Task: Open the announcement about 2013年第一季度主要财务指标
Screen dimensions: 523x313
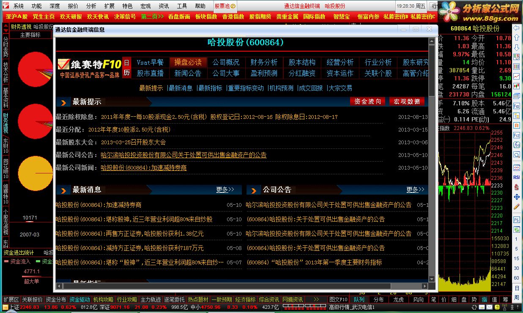Action: click(314, 262)
